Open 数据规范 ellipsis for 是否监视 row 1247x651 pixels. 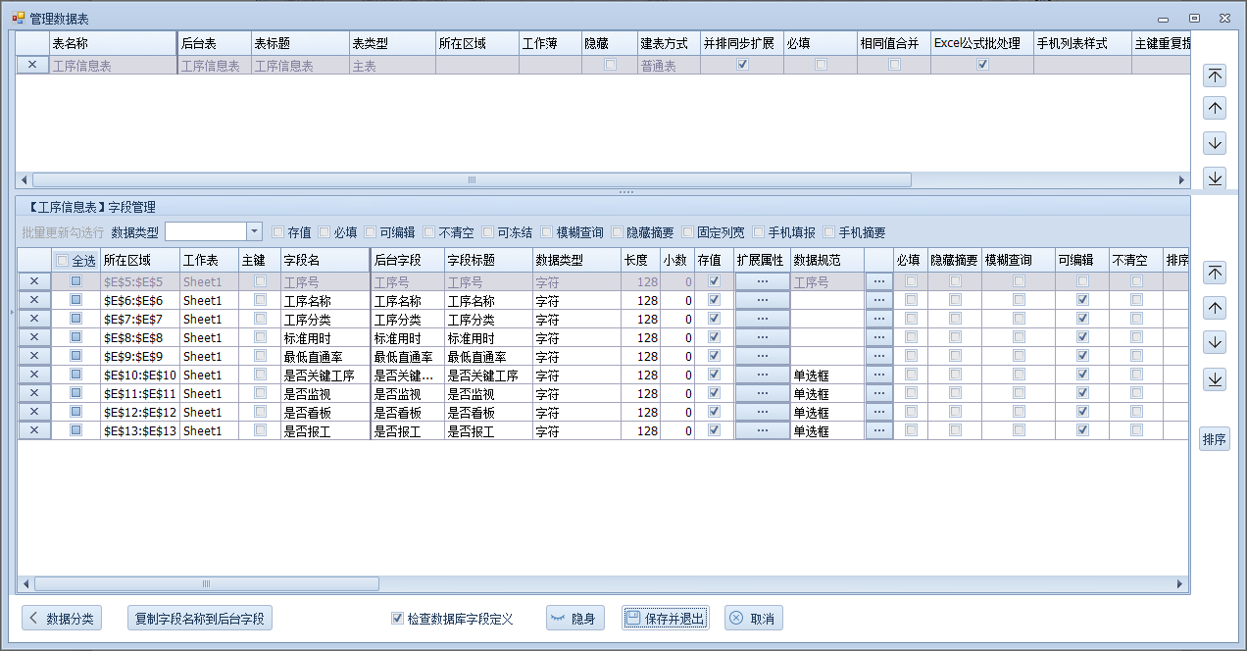tap(878, 393)
